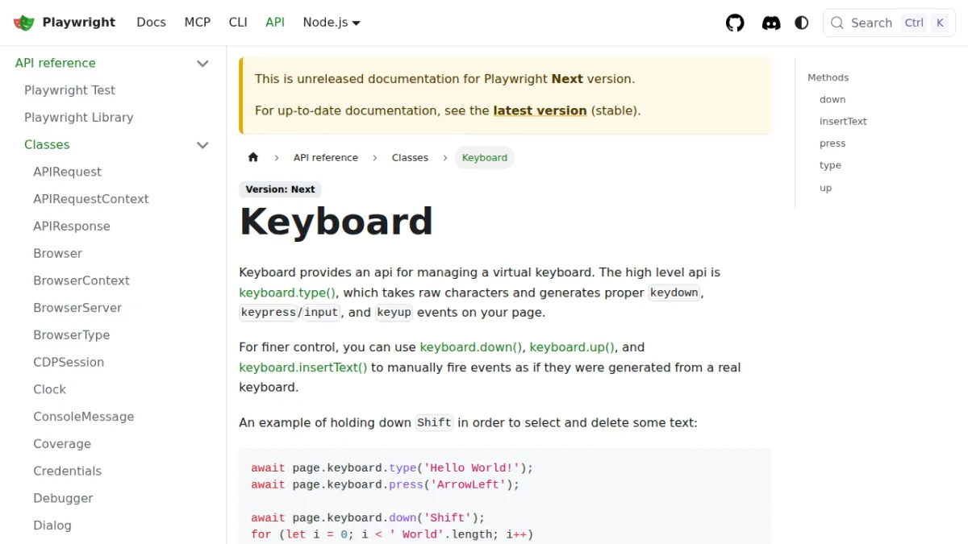Open the Discord server icon
The height and width of the screenshot is (544, 968).
pos(771,23)
